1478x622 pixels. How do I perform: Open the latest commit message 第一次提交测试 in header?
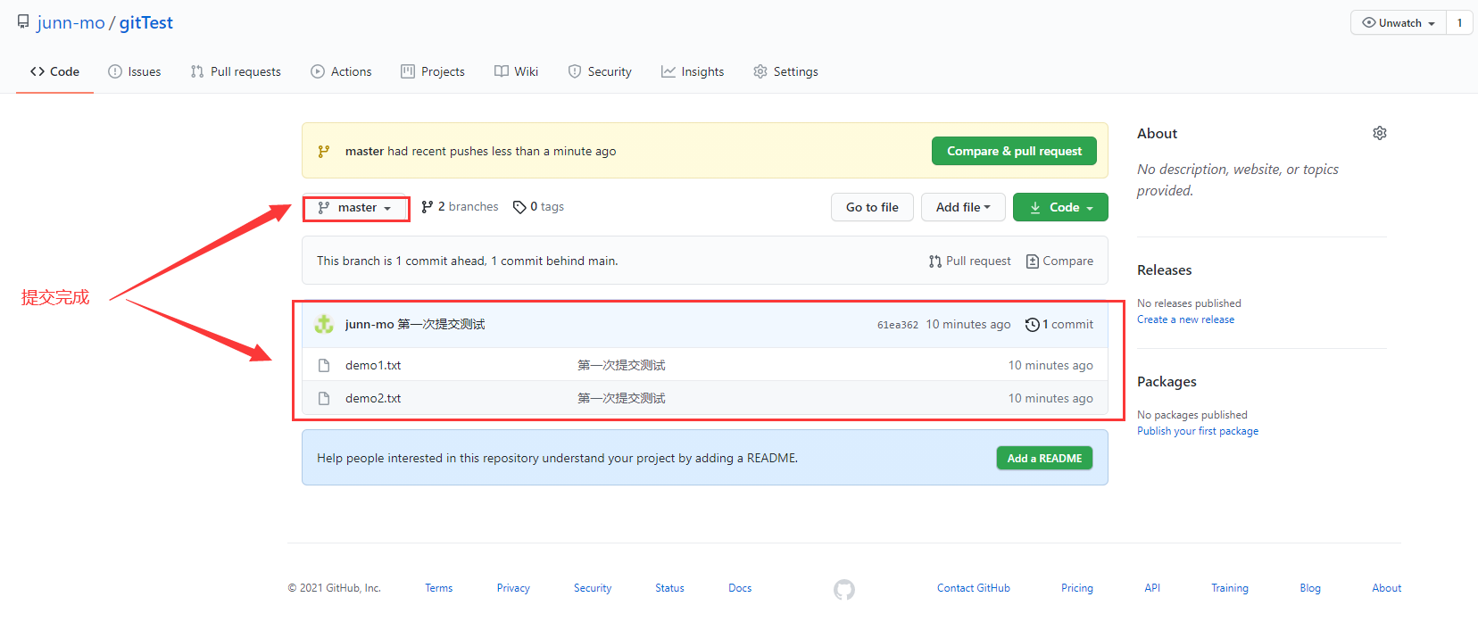pos(441,324)
